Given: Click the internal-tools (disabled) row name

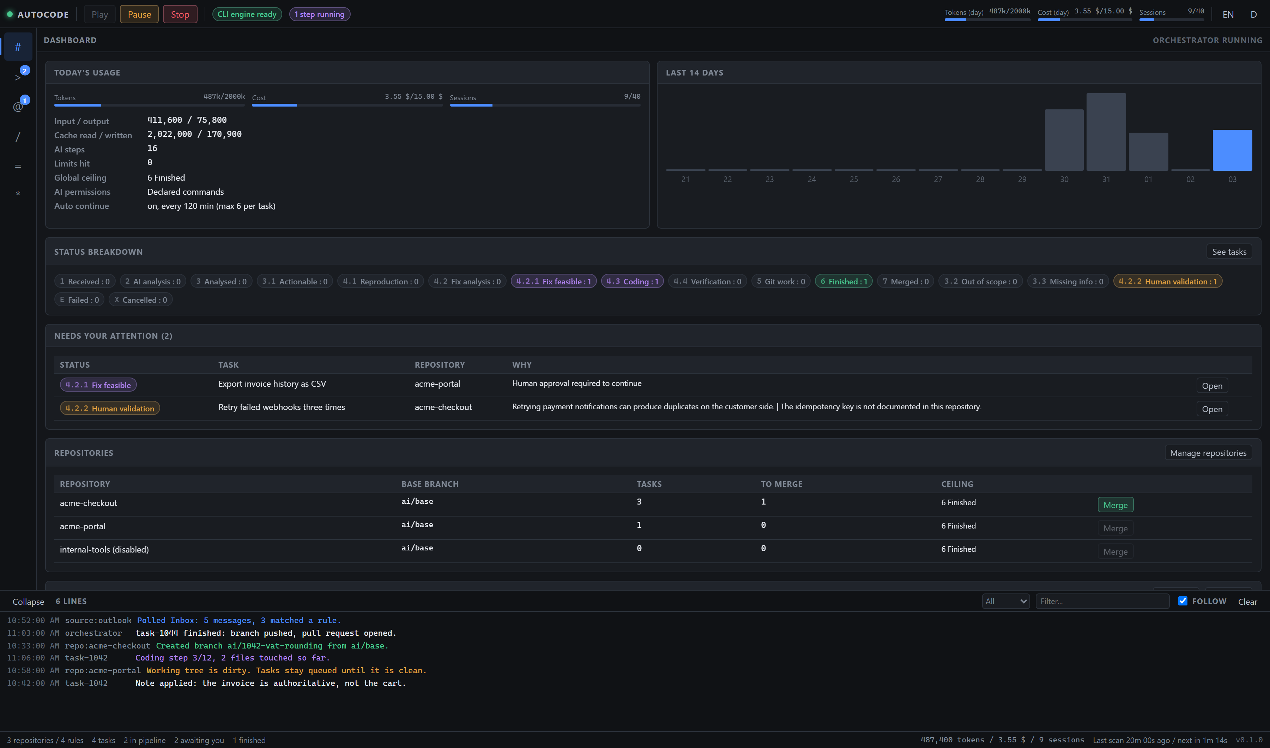Looking at the screenshot, I should 104,549.
